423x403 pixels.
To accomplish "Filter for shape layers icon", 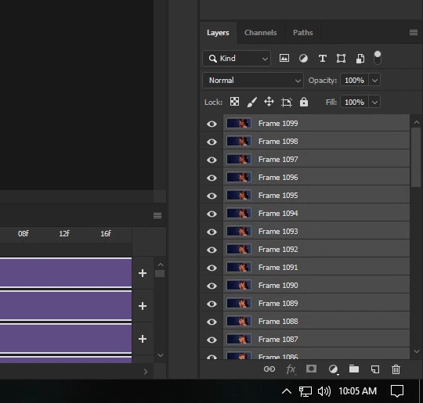I will pos(341,58).
